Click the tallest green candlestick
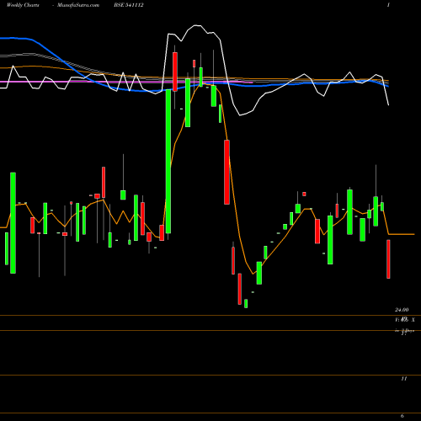This screenshot has height=421, width=421. pyautogui.click(x=168, y=161)
